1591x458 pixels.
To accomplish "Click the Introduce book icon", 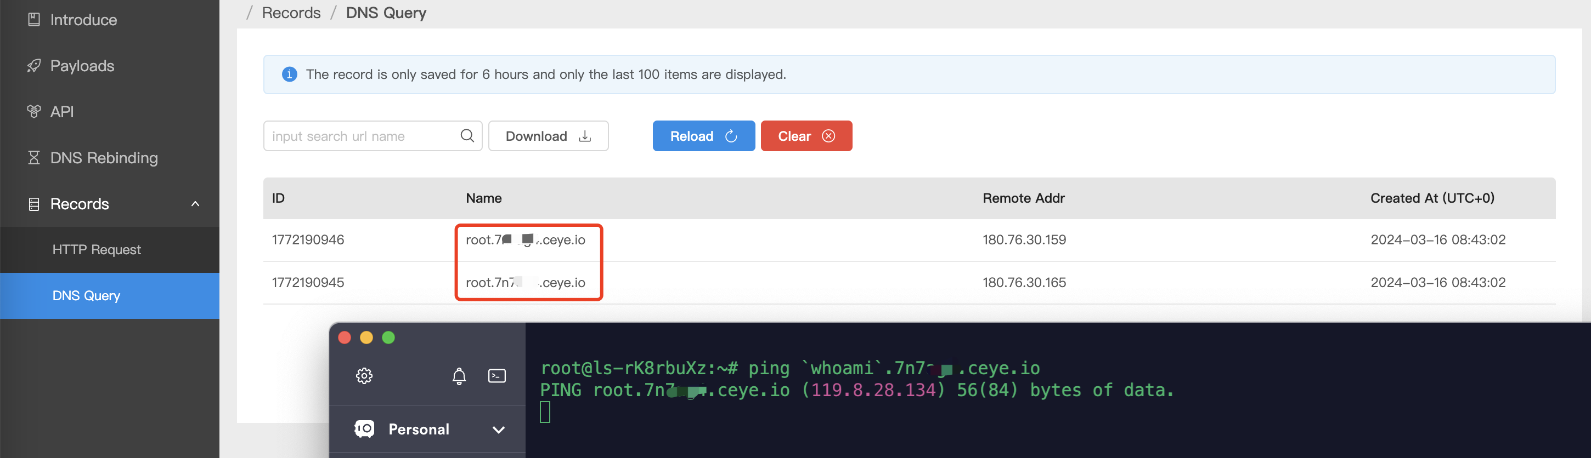I will pos(34,20).
